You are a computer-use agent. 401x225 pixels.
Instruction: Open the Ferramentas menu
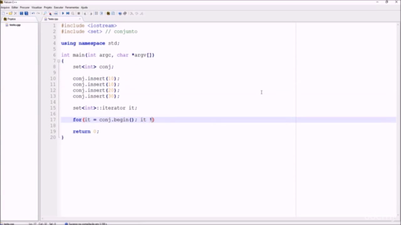pyautogui.click(x=72, y=7)
